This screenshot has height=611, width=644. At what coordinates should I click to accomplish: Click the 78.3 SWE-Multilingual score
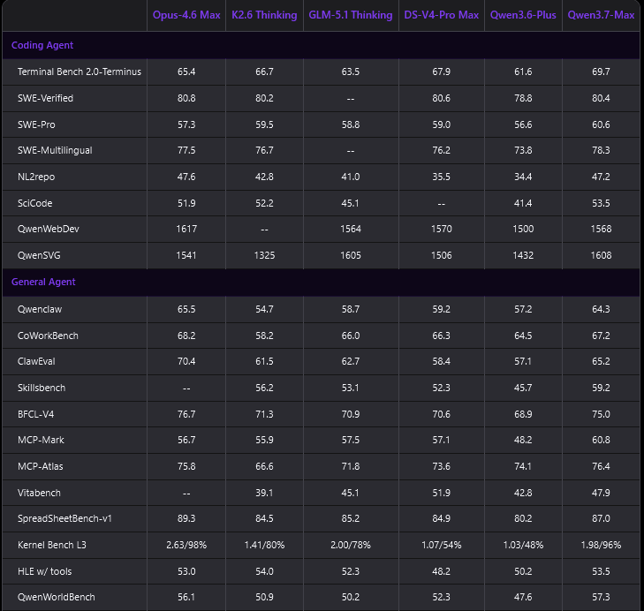tap(601, 150)
